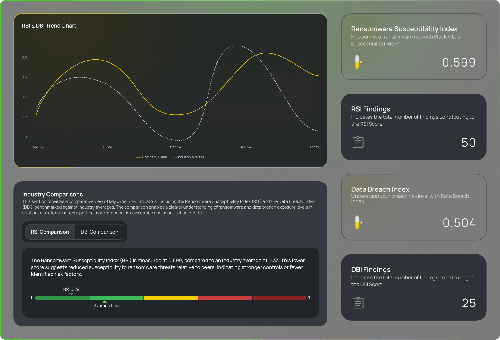Switch to the DBI Comparison tab
The width and height of the screenshot is (500, 340).
[99, 232]
